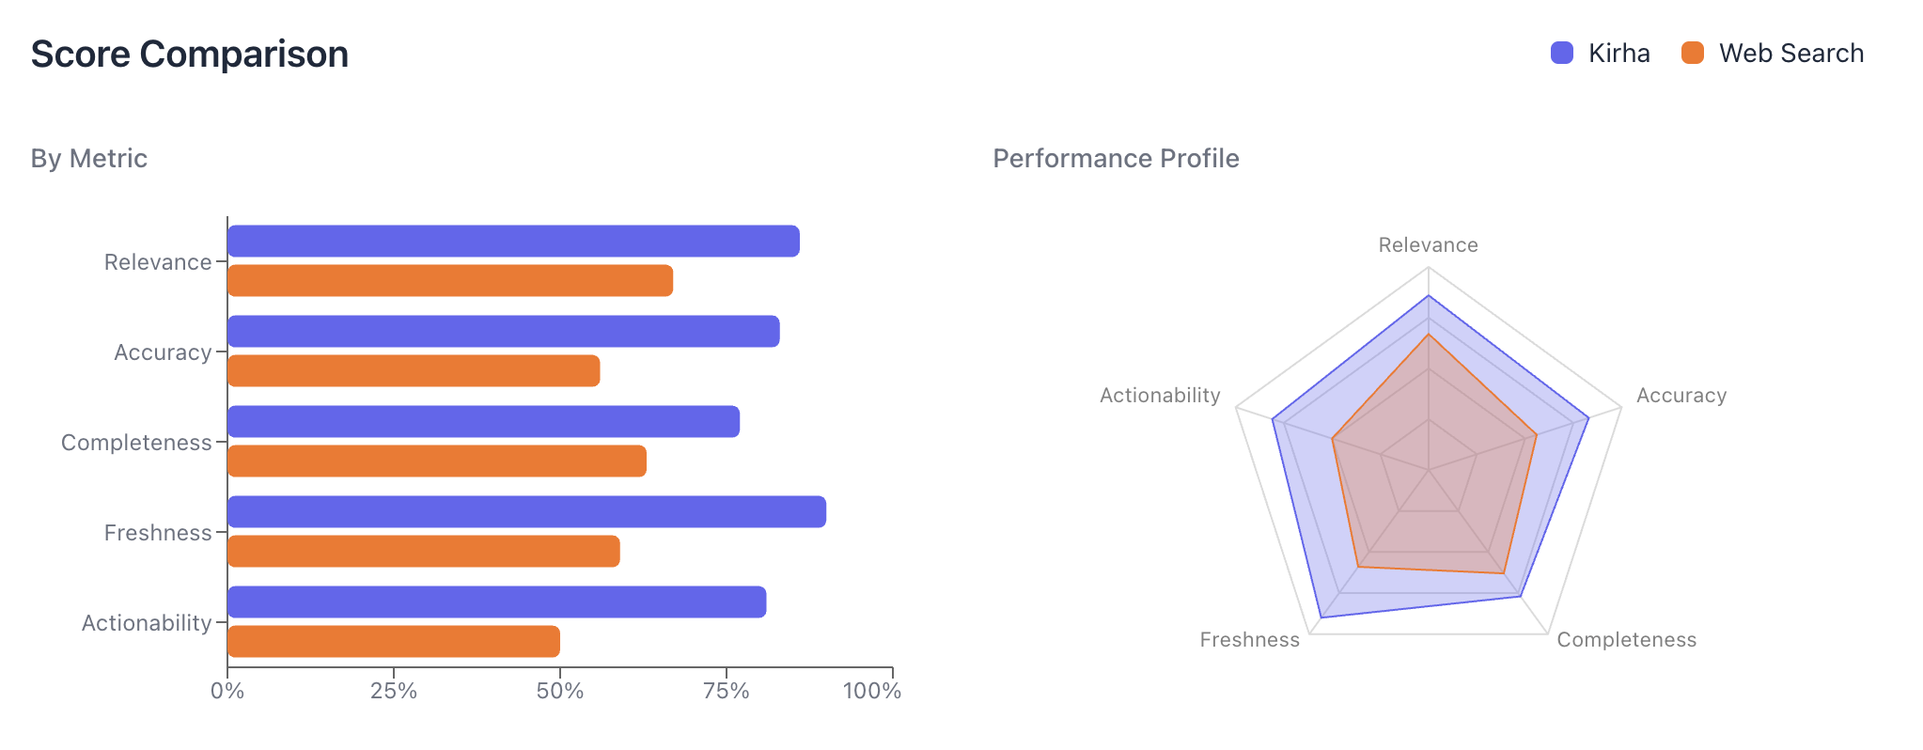Click the Relevance label on radar chart

1428,245
